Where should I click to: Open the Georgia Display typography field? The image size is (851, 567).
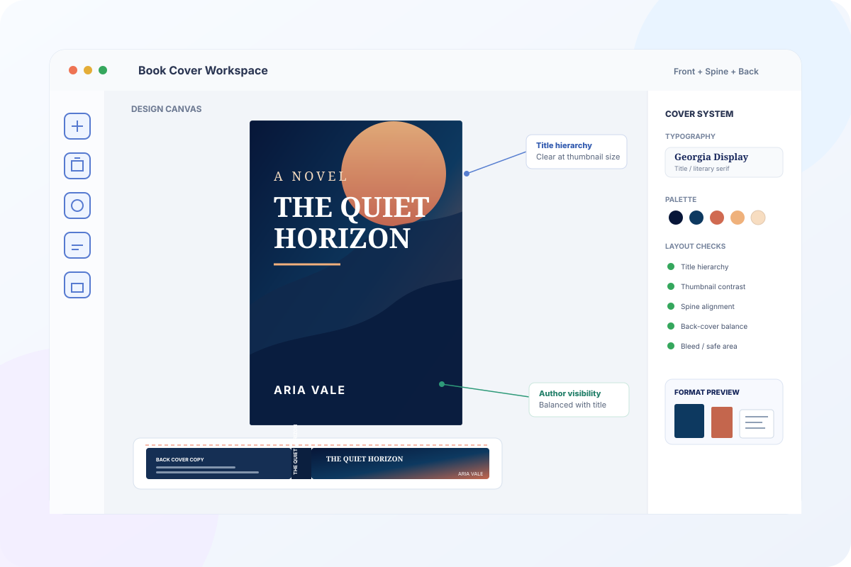click(x=724, y=162)
